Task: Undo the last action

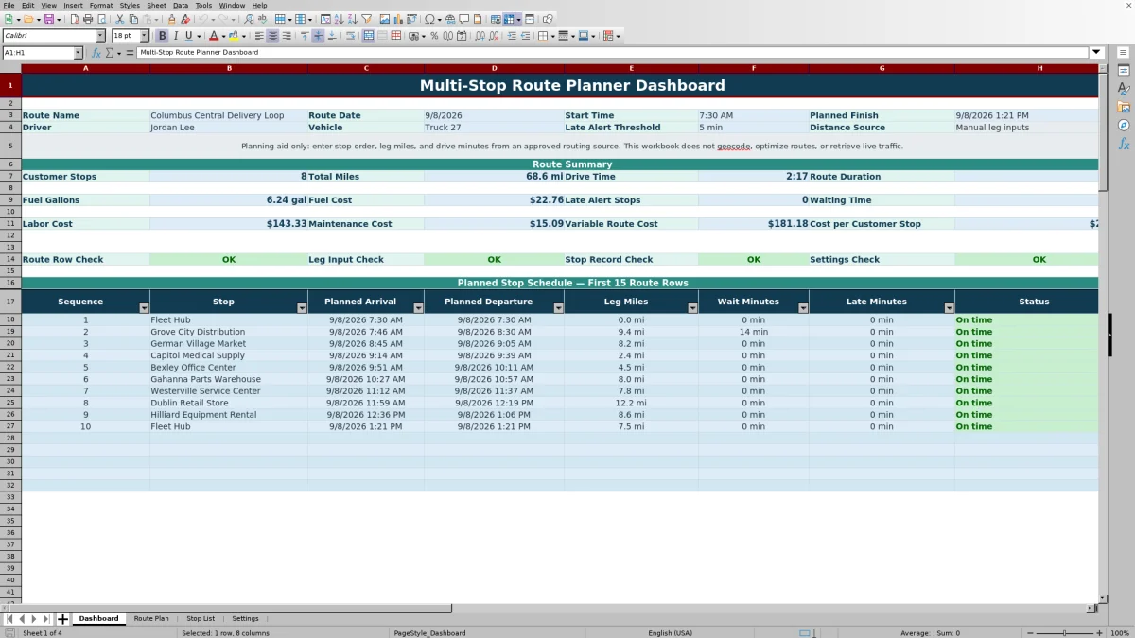Action: (x=202, y=19)
